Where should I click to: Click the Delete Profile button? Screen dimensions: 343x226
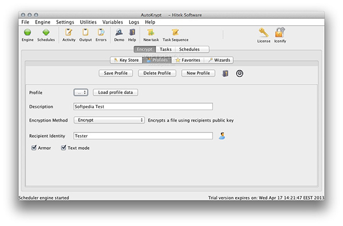click(157, 73)
